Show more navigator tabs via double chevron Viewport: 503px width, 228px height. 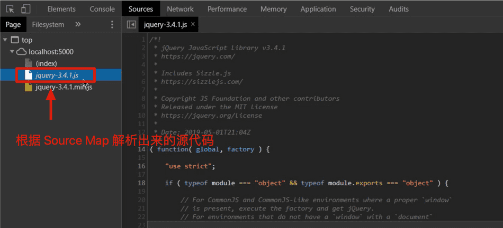(x=78, y=24)
